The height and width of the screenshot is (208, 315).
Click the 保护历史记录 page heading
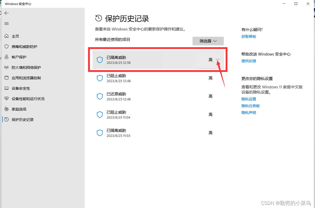pos(127,19)
